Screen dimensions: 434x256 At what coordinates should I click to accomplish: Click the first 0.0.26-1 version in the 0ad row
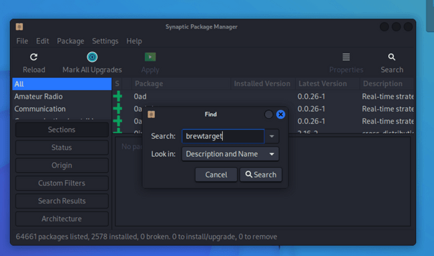click(311, 97)
